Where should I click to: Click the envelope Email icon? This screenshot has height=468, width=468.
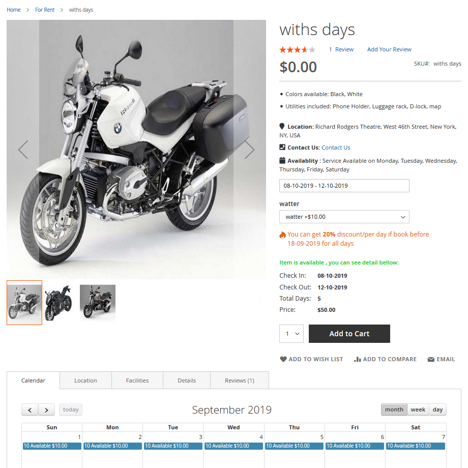pos(431,359)
